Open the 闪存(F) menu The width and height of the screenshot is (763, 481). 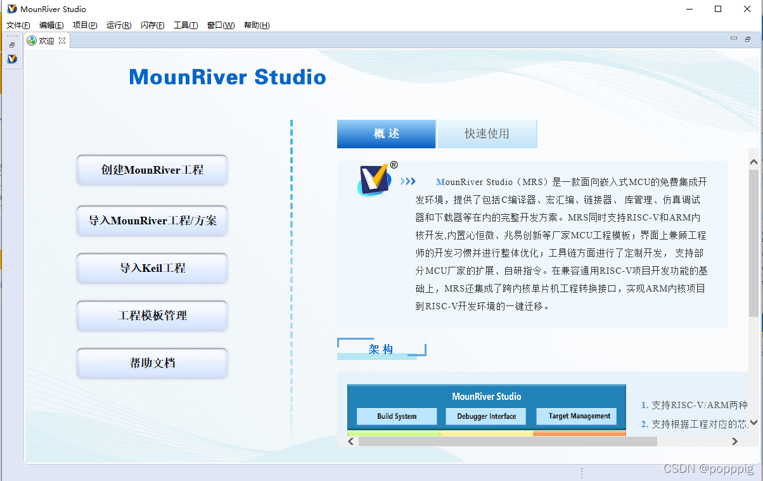pos(152,25)
